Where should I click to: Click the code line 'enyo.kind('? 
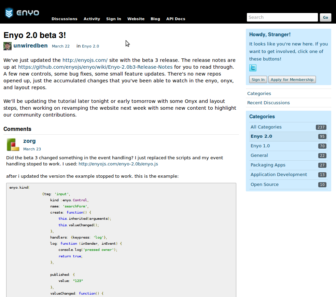[19, 187]
